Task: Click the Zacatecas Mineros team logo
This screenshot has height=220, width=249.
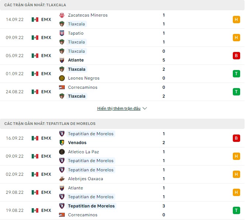Action: [62, 15]
